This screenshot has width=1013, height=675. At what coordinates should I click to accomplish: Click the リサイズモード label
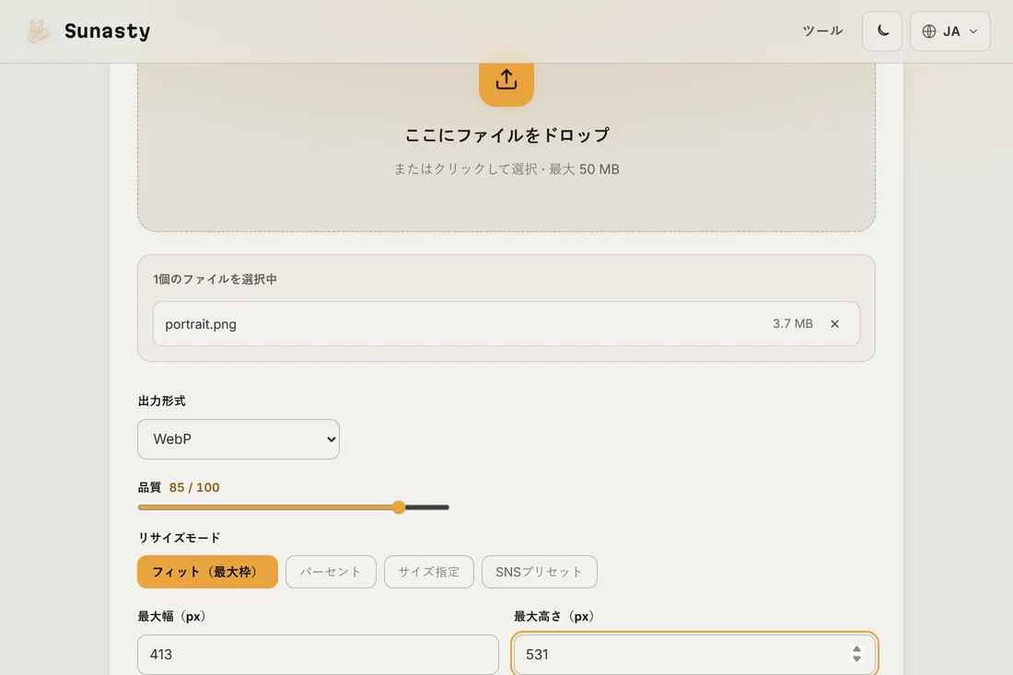coord(179,538)
